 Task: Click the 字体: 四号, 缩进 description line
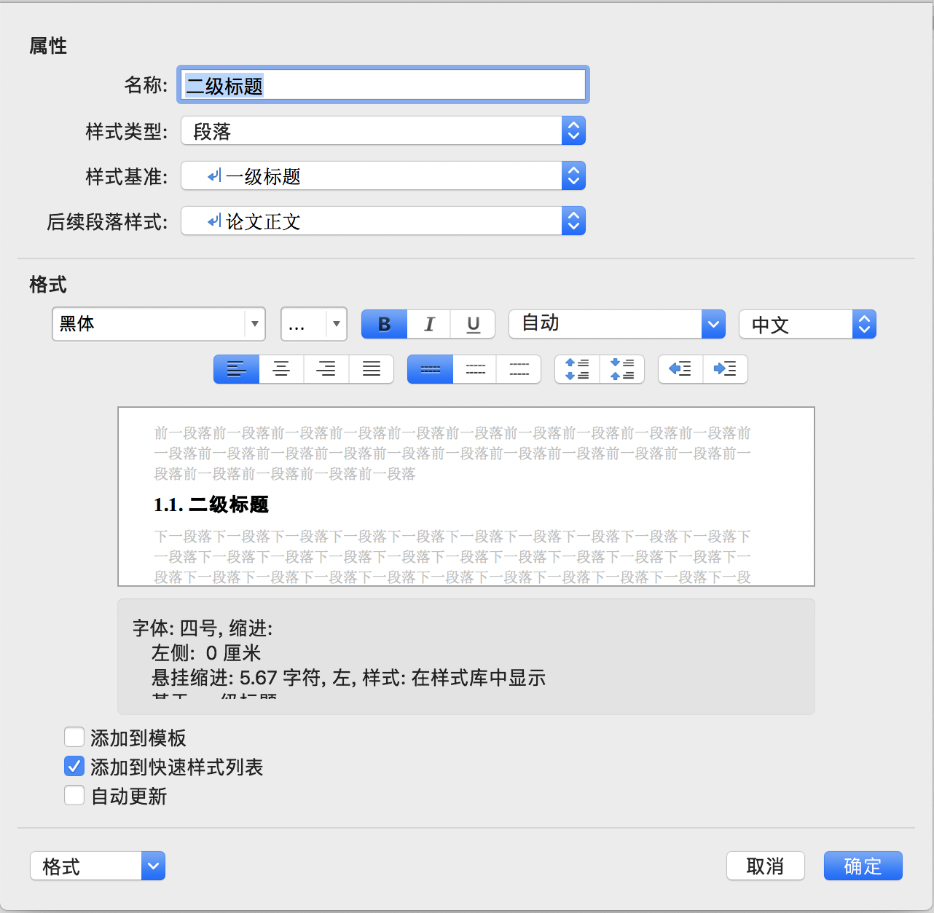click(203, 628)
